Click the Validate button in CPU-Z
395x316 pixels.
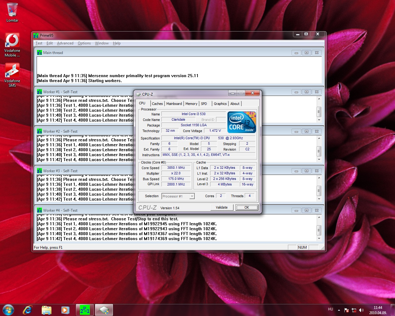[x=222, y=207]
